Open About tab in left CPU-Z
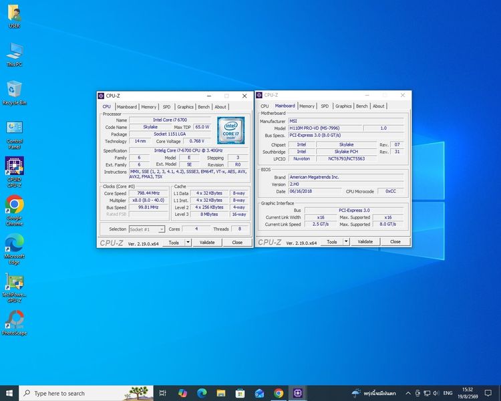 click(x=220, y=107)
